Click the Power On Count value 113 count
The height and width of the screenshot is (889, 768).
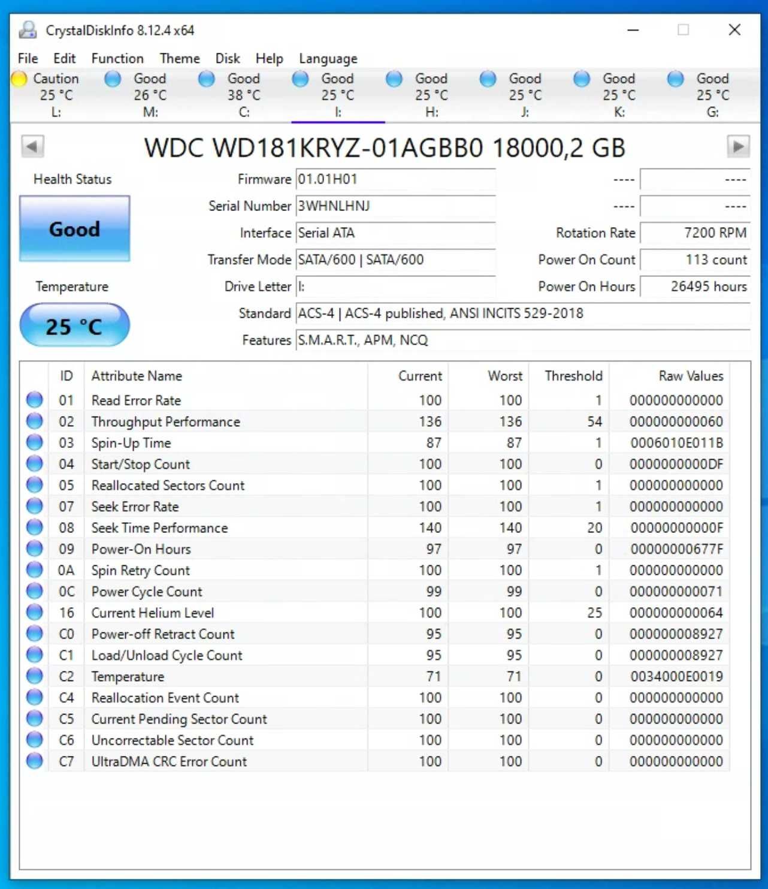[695, 260]
